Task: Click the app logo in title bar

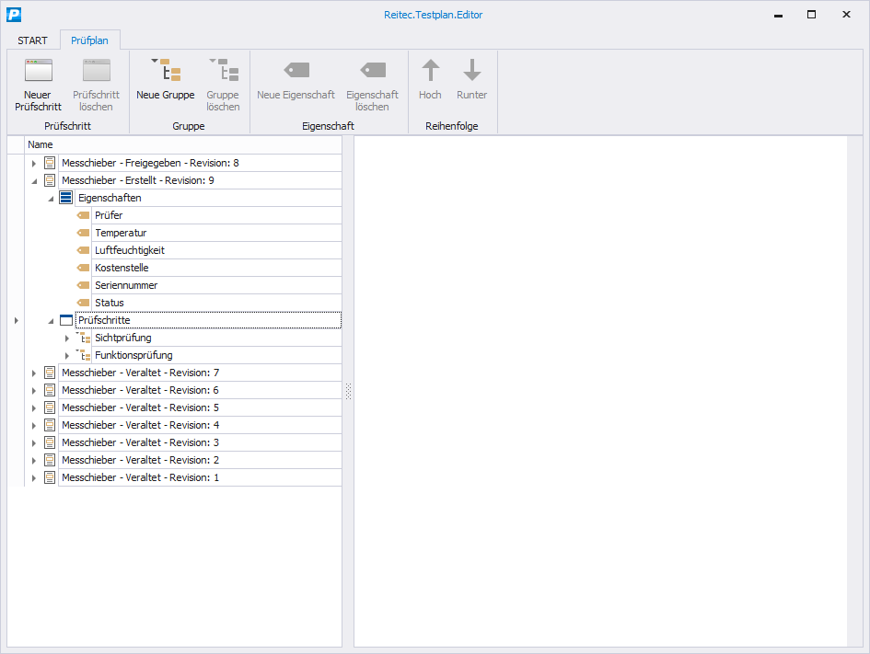Action: pyautogui.click(x=14, y=15)
